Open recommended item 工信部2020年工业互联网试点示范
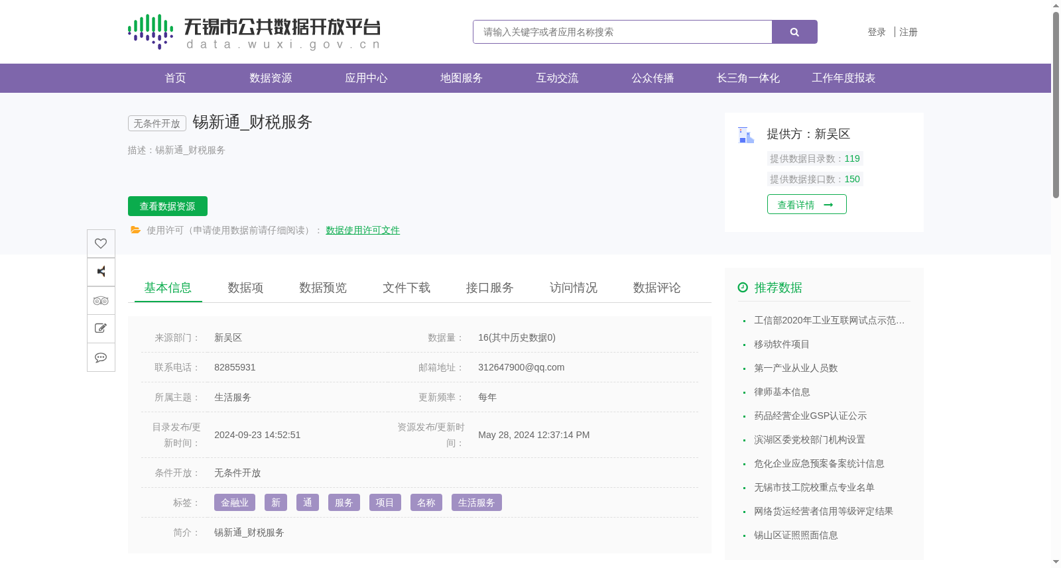 pos(829,320)
